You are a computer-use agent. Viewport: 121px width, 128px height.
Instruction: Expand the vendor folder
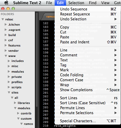(x=6, y=51)
